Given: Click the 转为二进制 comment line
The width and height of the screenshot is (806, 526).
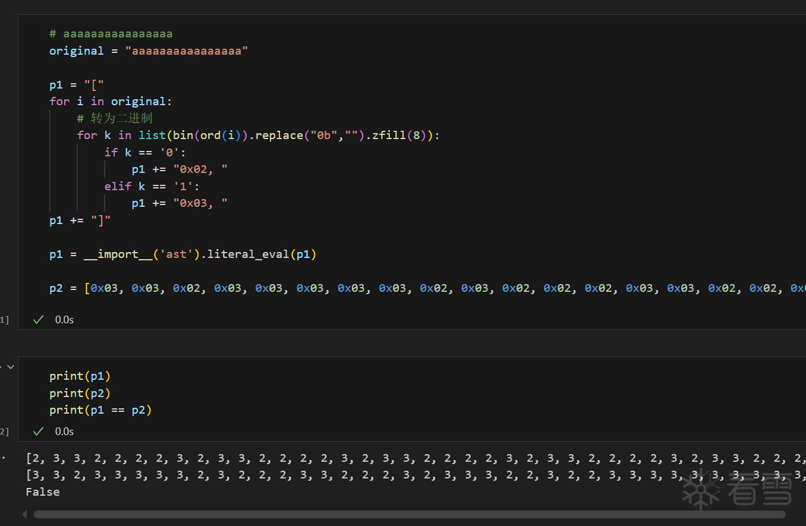Looking at the screenshot, I should pyautogui.click(x=121, y=118).
